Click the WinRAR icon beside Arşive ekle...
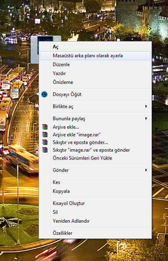This screenshot has height=261, width=168. (x=45, y=127)
